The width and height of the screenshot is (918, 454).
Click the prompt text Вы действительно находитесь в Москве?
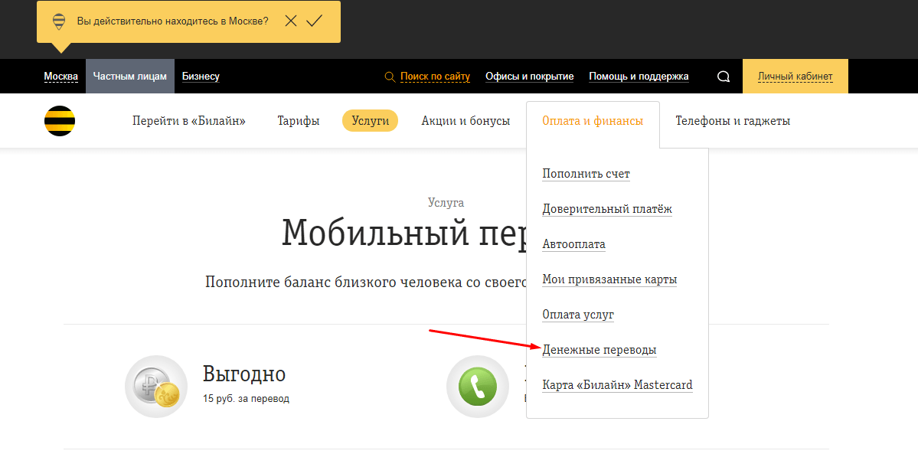(x=173, y=21)
